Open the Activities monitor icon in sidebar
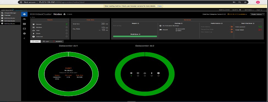The width and height of the screenshot is (268, 102). pyautogui.click(x=24, y=24)
